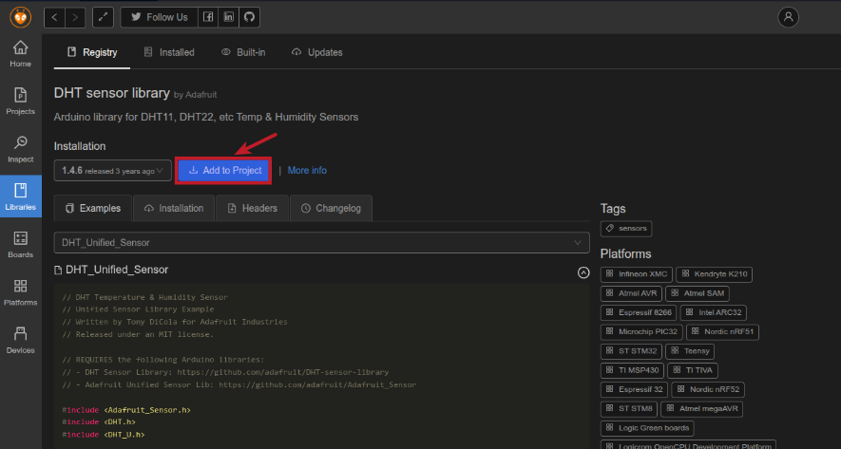Open the PlatformIO Home sidebar icon
This screenshot has height=449, width=841.
click(20, 54)
